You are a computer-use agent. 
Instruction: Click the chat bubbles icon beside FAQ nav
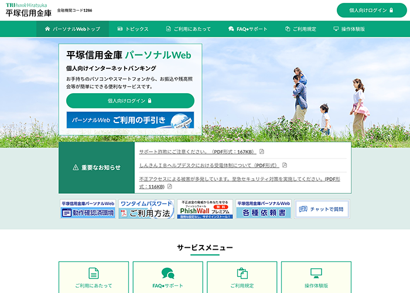tap(231, 29)
